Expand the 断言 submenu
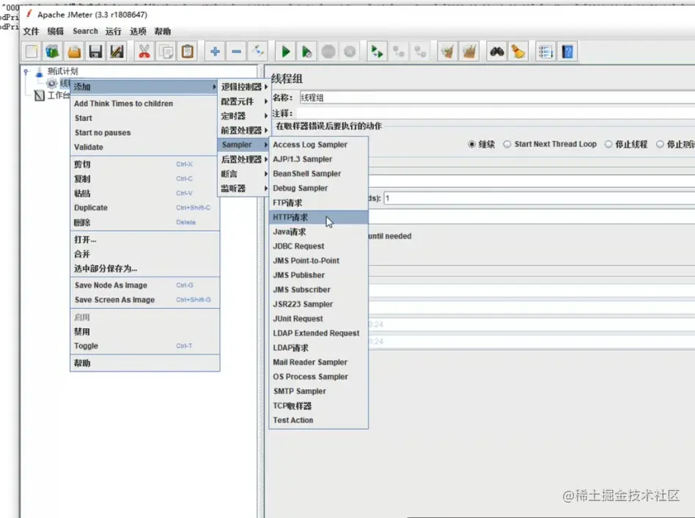Viewport: 695px width, 518px height. [244, 173]
